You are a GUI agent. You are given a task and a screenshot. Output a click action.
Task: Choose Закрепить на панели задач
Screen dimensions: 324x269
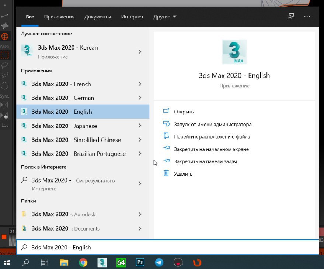click(x=205, y=161)
